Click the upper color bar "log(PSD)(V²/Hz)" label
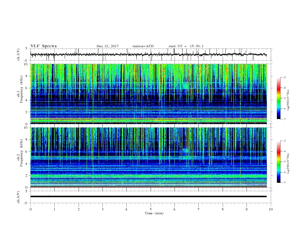 point(288,100)
